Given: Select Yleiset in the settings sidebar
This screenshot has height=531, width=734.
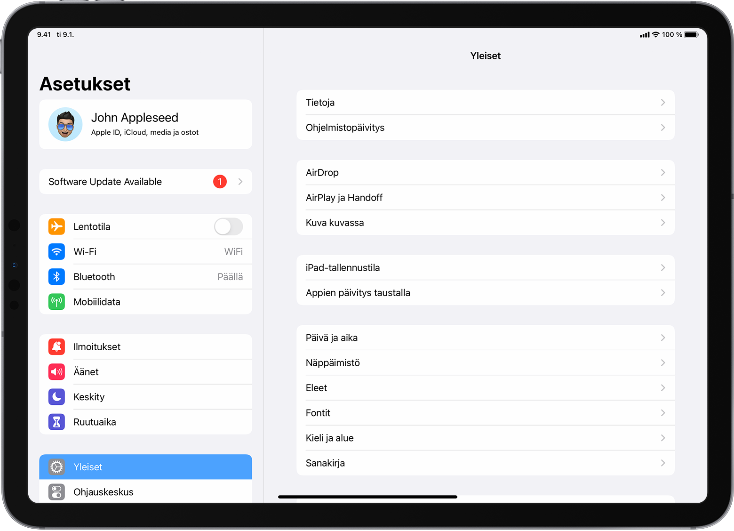Looking at the screenshot, I should click(x=145, y=467).
